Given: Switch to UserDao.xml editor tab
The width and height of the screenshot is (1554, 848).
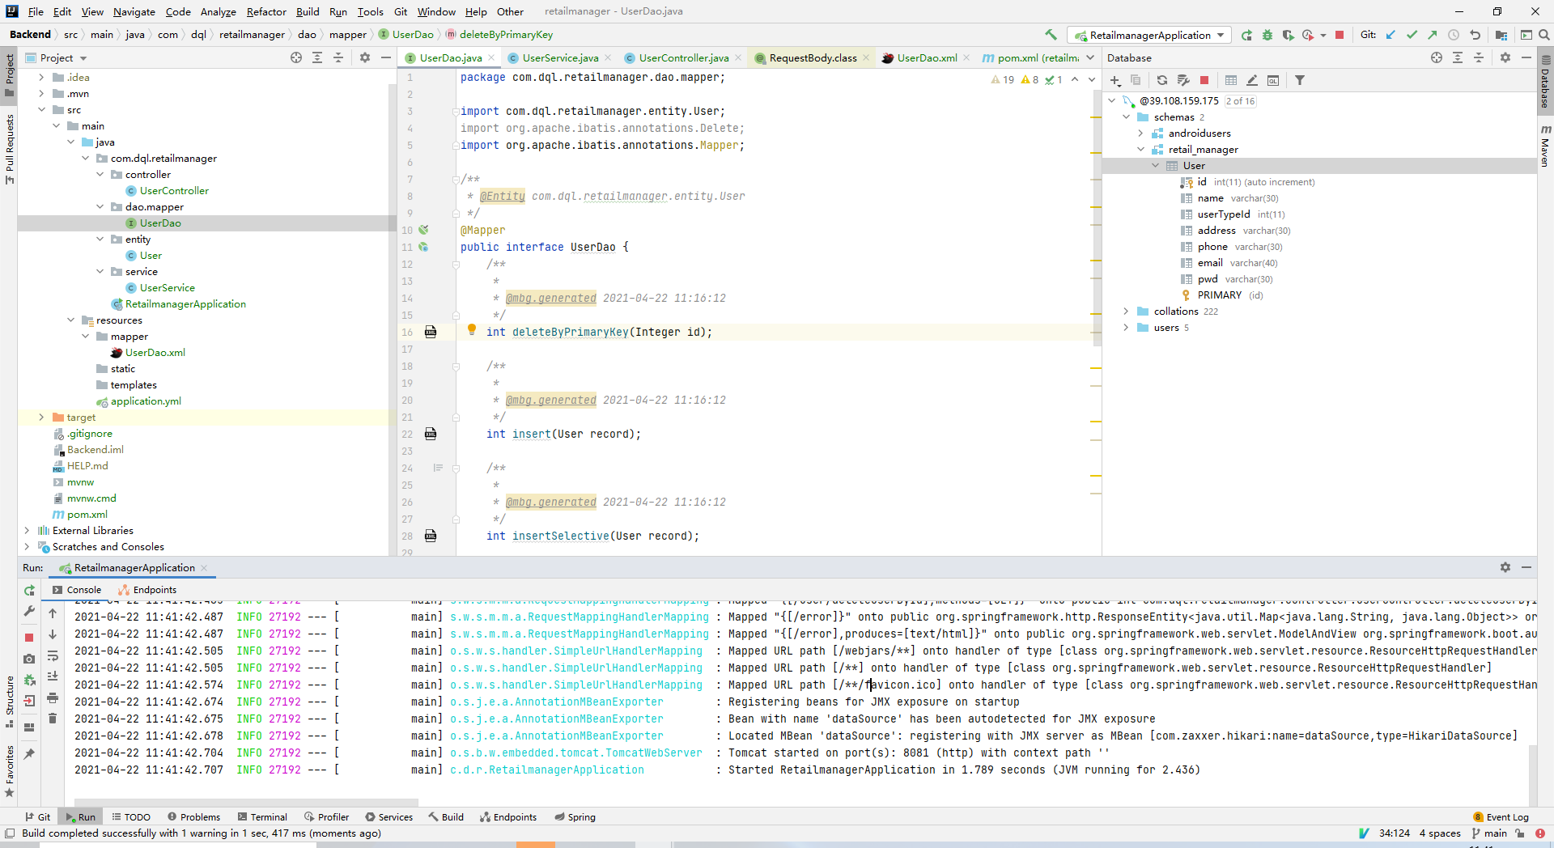Looking at the screenshot, I should pyautogui.click(x=927, y=57).
